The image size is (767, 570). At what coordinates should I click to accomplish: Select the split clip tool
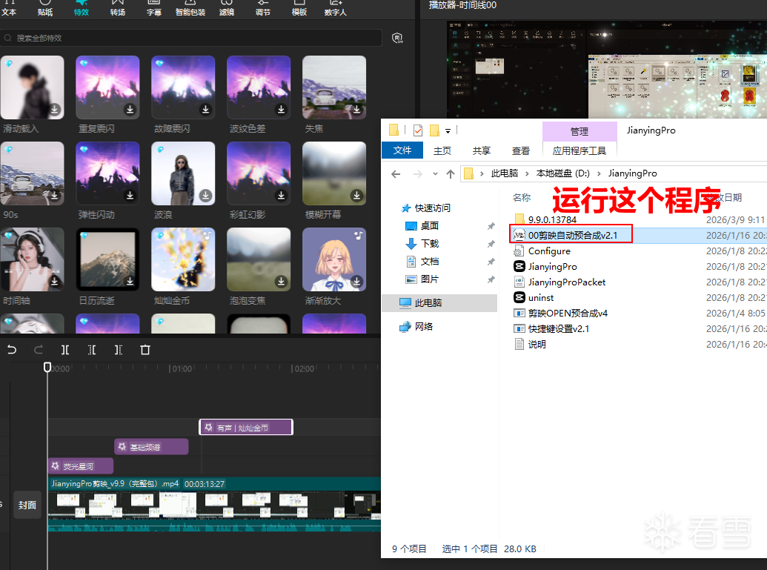tap(65, 350)
